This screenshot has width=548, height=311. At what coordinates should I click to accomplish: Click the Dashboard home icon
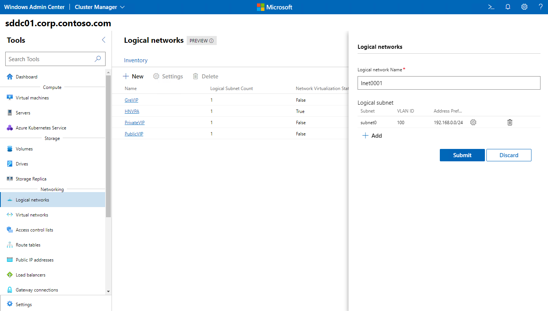tap(10, 77)
